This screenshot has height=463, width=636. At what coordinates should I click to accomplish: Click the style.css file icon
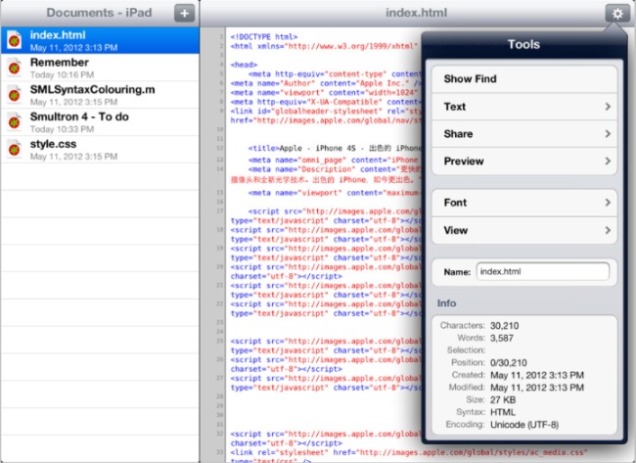(x=15, y=150)
